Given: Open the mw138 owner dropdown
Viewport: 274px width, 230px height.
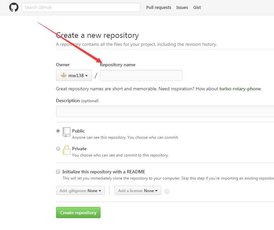Looking at the screenshot, I should point(74,75).
